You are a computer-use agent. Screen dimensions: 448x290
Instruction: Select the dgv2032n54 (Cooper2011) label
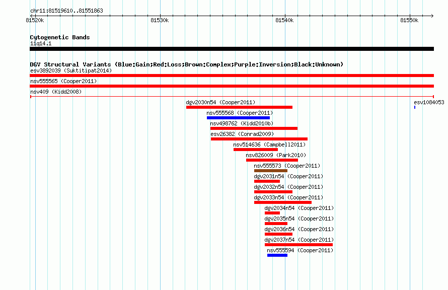pyautogui.click(x=288, y=187)
